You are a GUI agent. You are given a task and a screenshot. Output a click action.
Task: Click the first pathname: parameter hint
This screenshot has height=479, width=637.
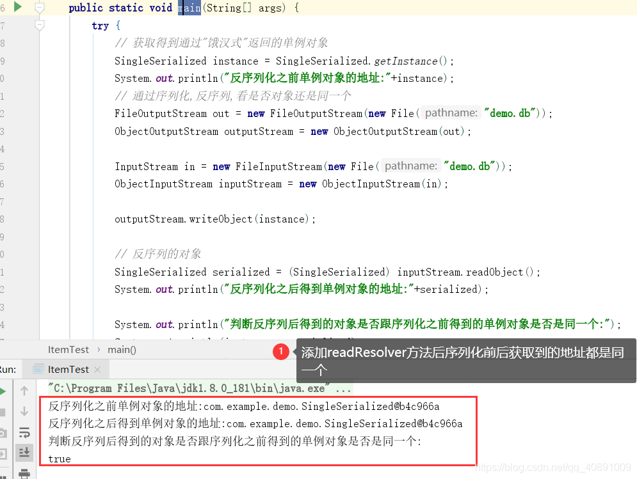[x=451, y=113]
